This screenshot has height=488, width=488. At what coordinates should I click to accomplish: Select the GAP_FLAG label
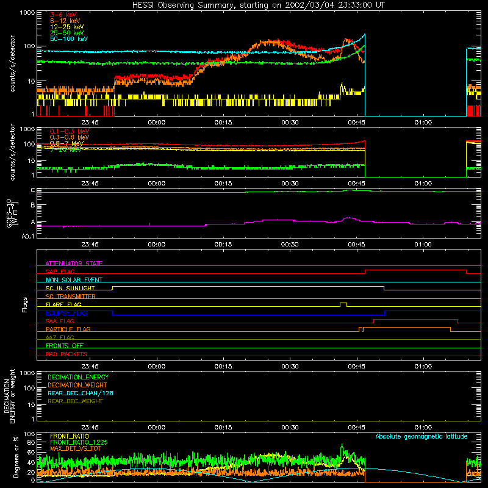[x=60, y=271]
